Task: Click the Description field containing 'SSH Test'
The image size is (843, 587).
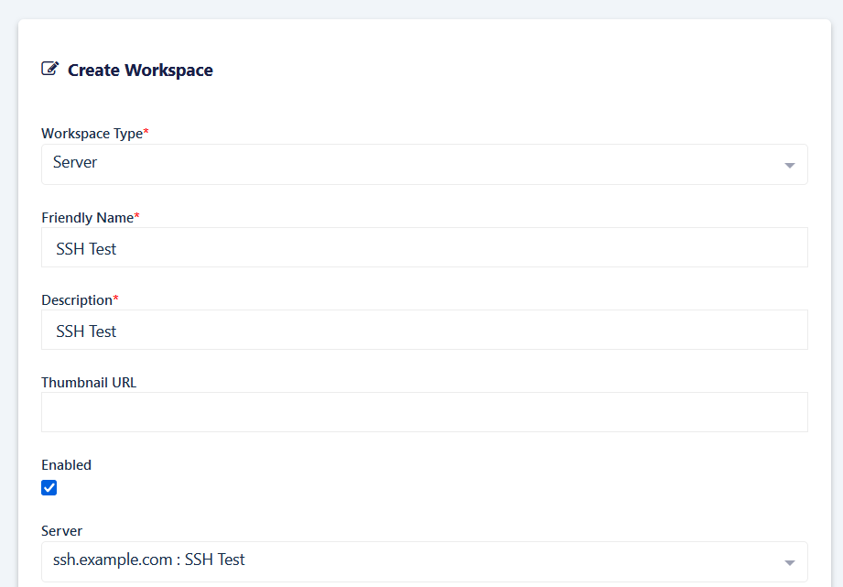Action: pos(424,330)
